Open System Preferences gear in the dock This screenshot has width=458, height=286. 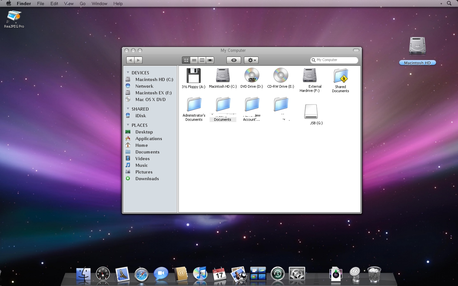click(x=297, y=274)
